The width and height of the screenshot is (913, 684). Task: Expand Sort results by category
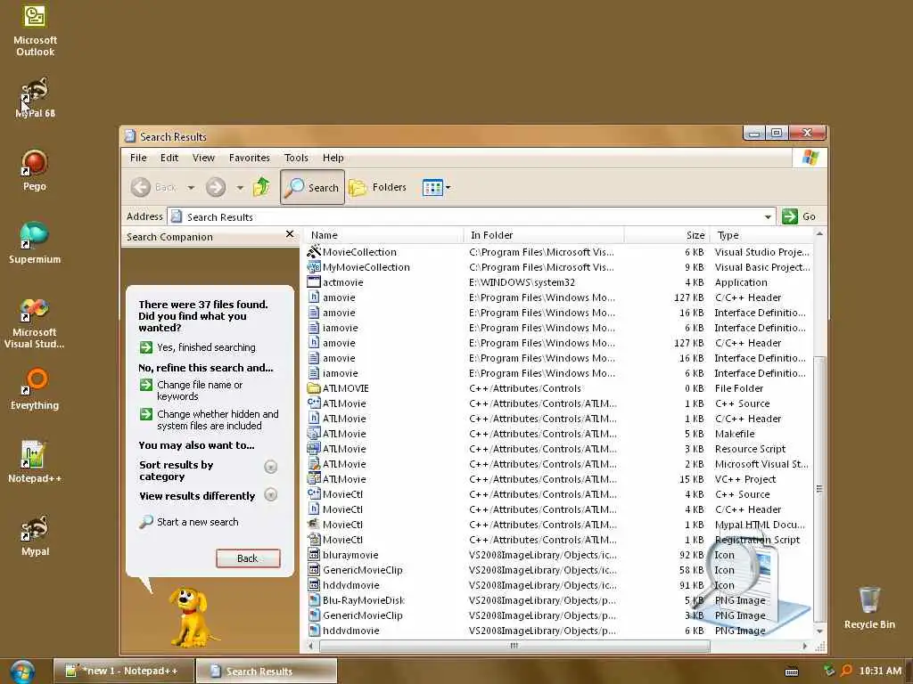point(270,467)
